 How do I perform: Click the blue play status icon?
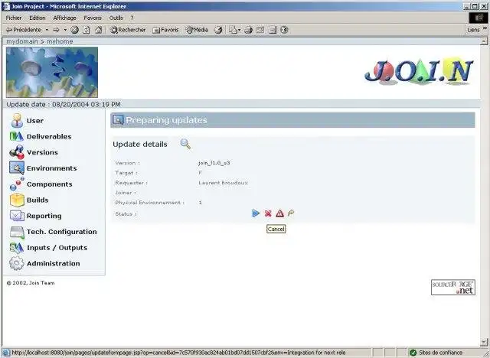(256, 213)
